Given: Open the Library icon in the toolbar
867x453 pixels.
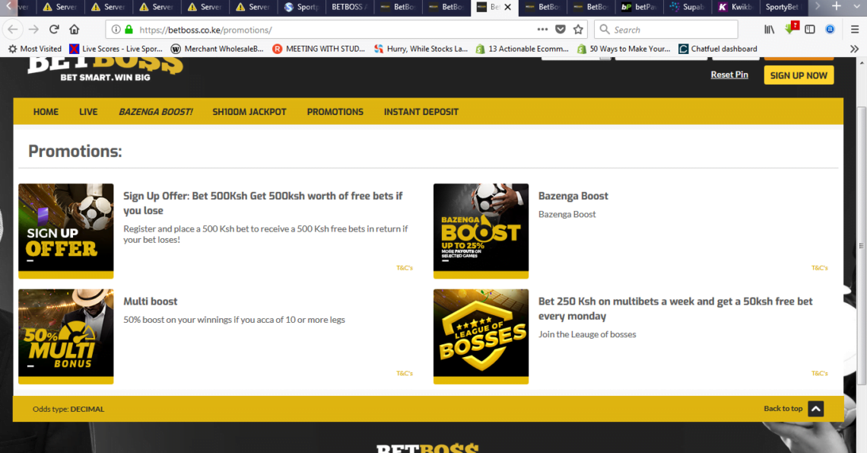Looking at the screenshot, I should pos(769,30).
